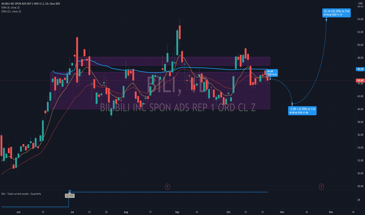Click the 52.00 price axis label
The height and width of the screenshot is (215, 365).
(x=360, y=32)
